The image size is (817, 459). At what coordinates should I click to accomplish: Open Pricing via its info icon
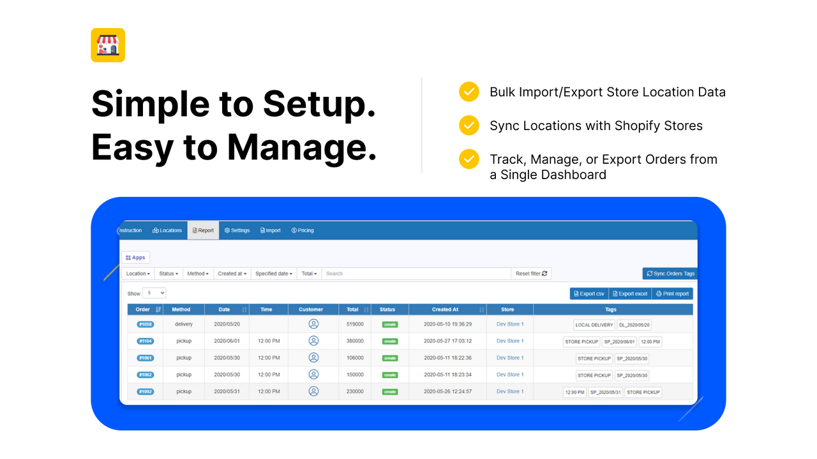pyautogui.click(x=294, y=230)
